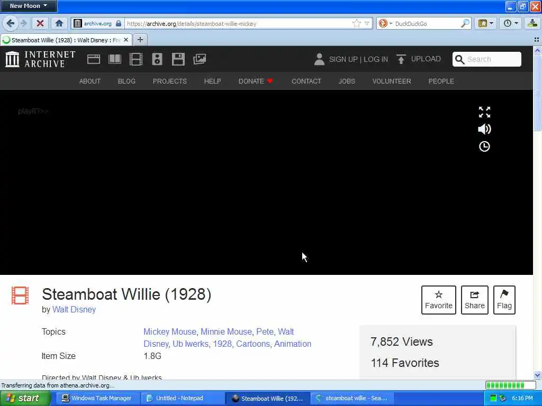
Task: Click the scrollbar down arrow
Action: pyautogui.click(x=537, y=375)
